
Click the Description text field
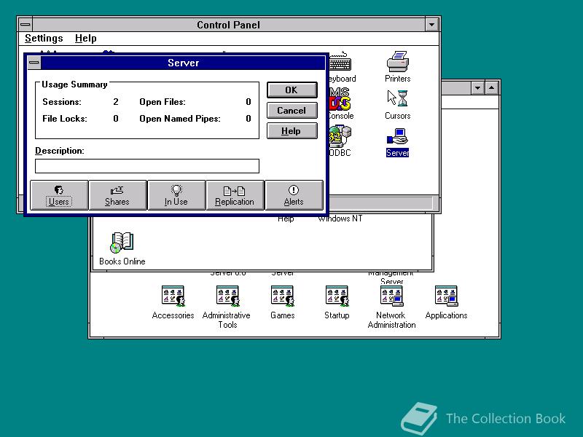pyautogui.click(x=147, y=166)
